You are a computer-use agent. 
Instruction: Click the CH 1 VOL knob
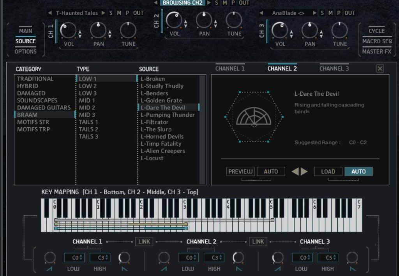coord(69,30)
